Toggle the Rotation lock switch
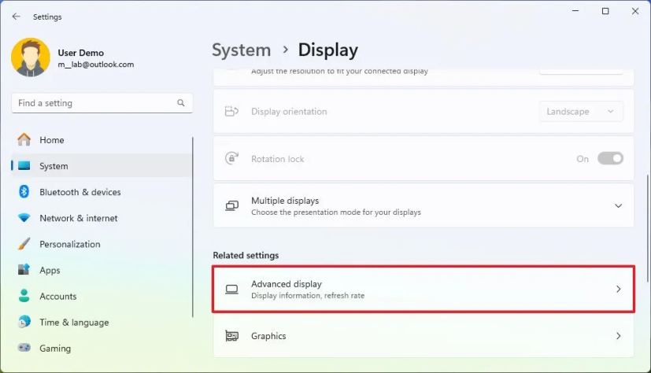Image resolution: width=651 pixels, height=373 pixels. point(610,158)
